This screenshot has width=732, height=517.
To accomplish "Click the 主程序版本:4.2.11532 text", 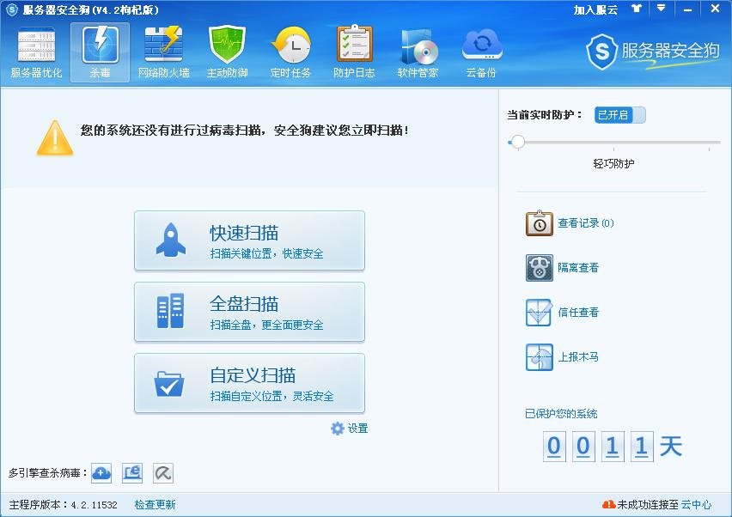I will point(63,504).
